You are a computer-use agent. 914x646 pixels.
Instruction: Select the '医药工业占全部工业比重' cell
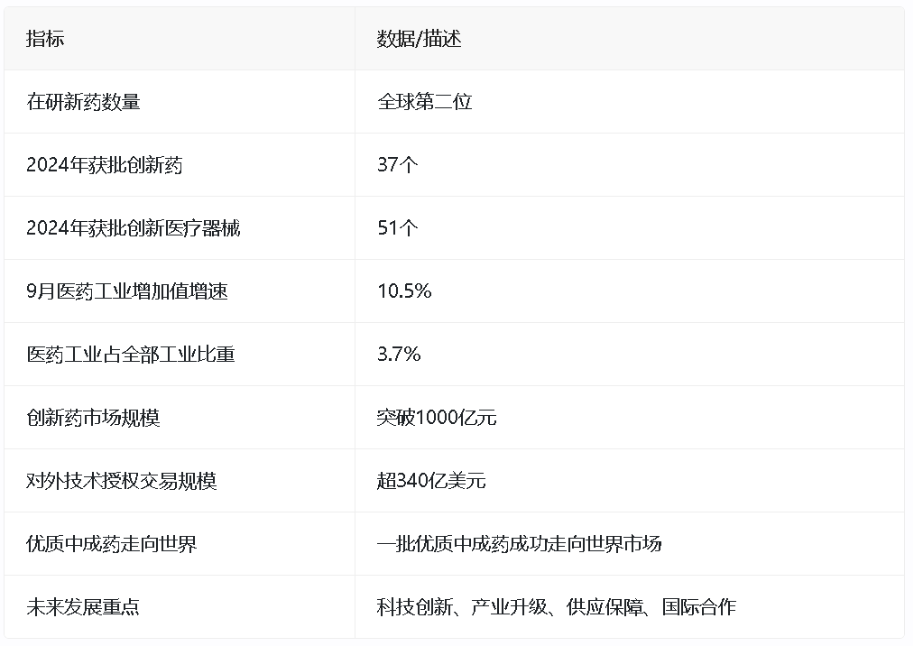pos(131,355)
